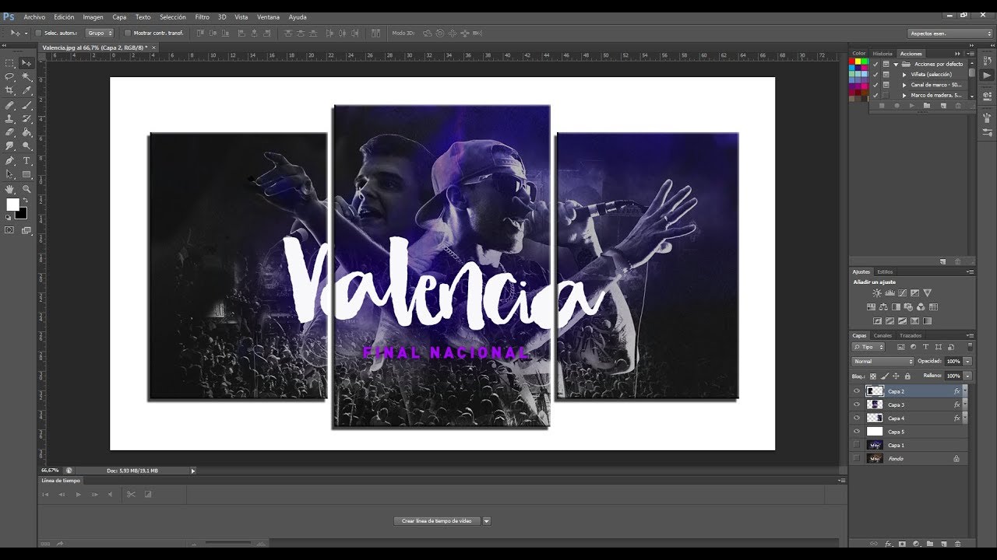Switch to the Historia tab

[883, 54]
